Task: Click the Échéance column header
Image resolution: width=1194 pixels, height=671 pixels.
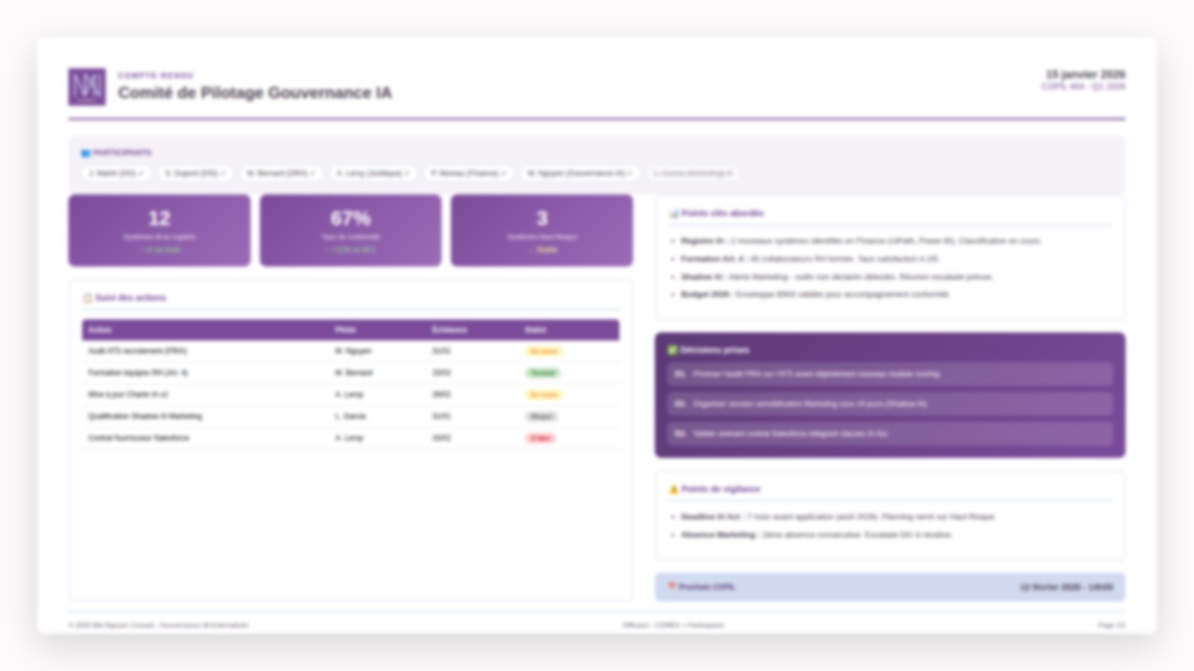Action: click(x=449, y=330)
